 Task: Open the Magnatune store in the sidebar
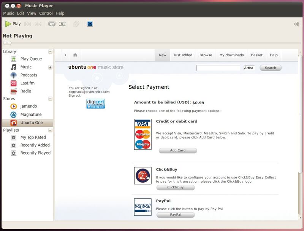click(31, 115)
